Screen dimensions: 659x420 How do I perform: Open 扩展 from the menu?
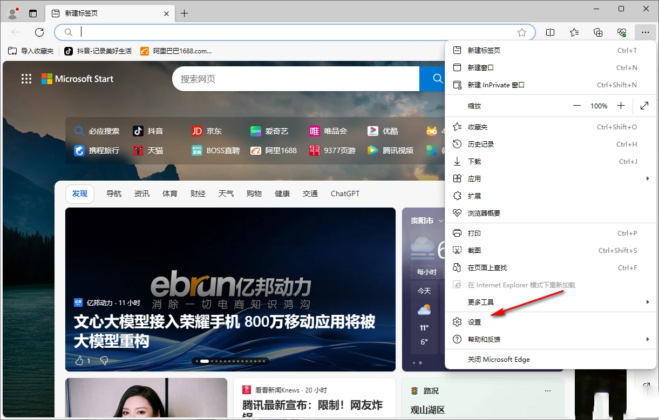tap(551, 196)
